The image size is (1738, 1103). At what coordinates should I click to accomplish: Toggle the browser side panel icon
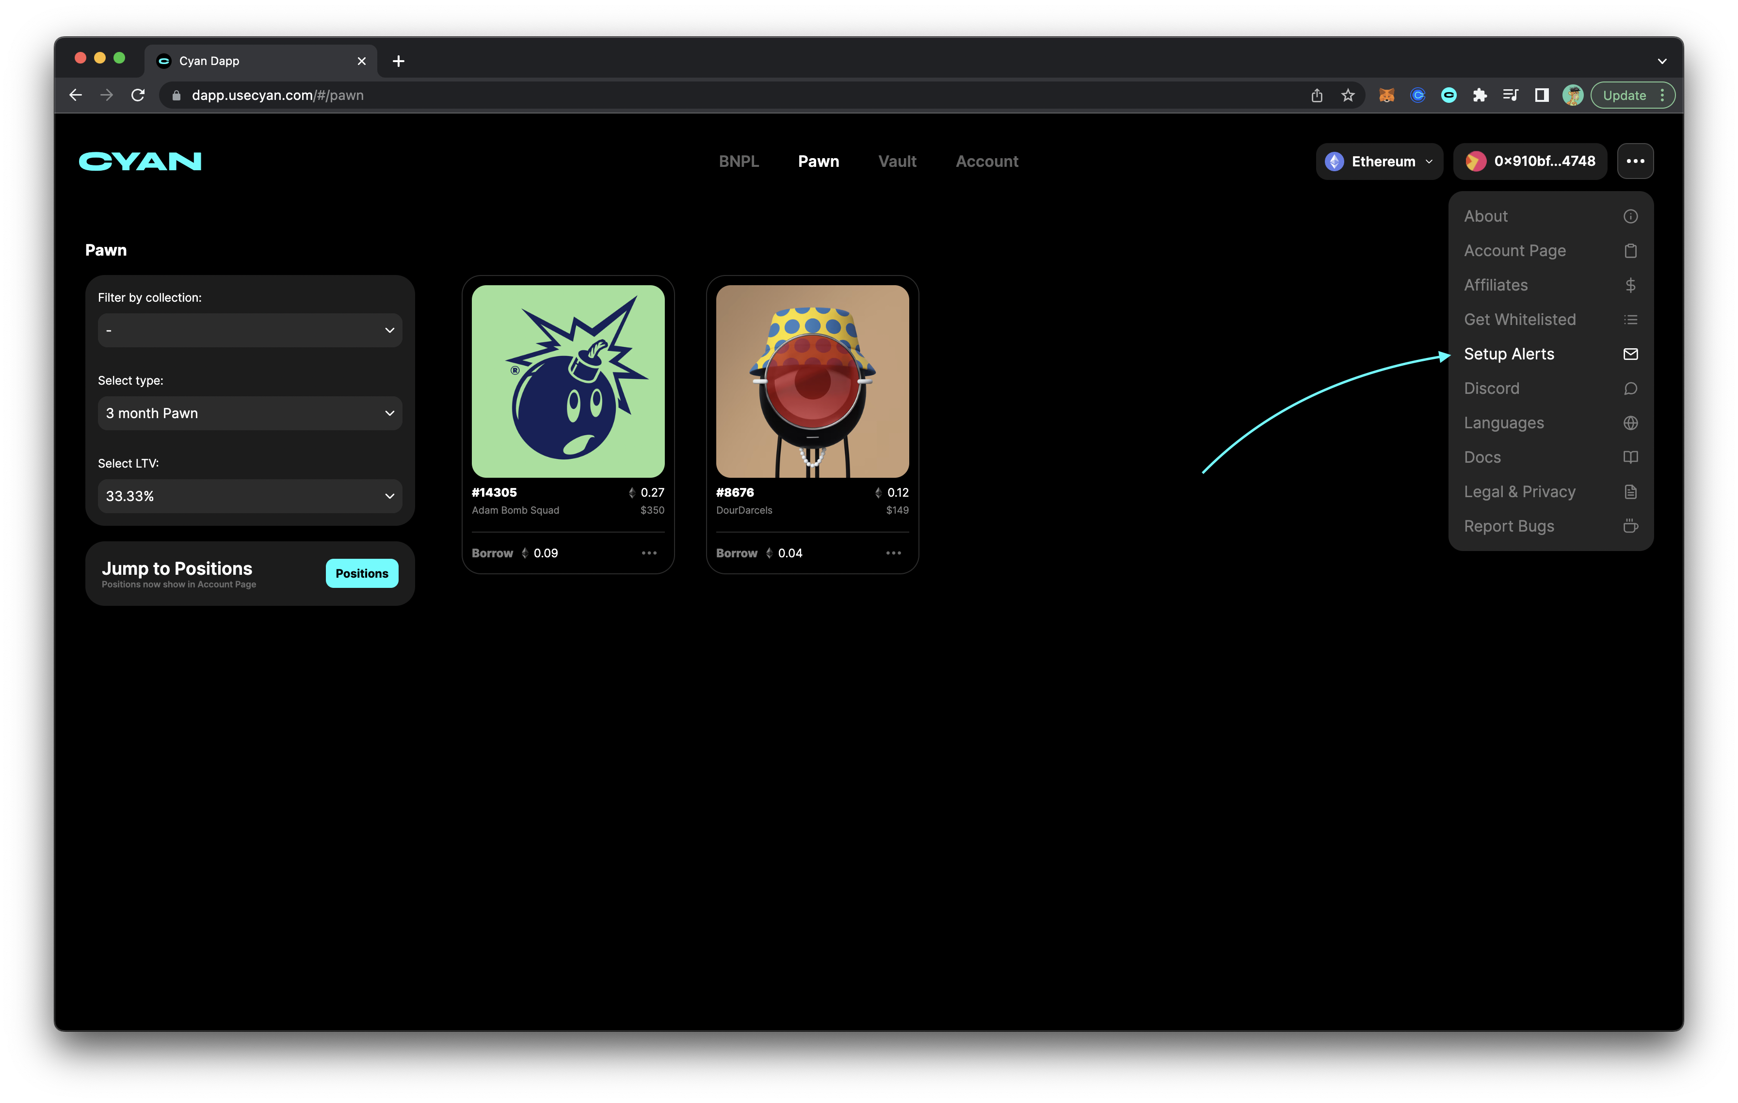click(1542, 95)
